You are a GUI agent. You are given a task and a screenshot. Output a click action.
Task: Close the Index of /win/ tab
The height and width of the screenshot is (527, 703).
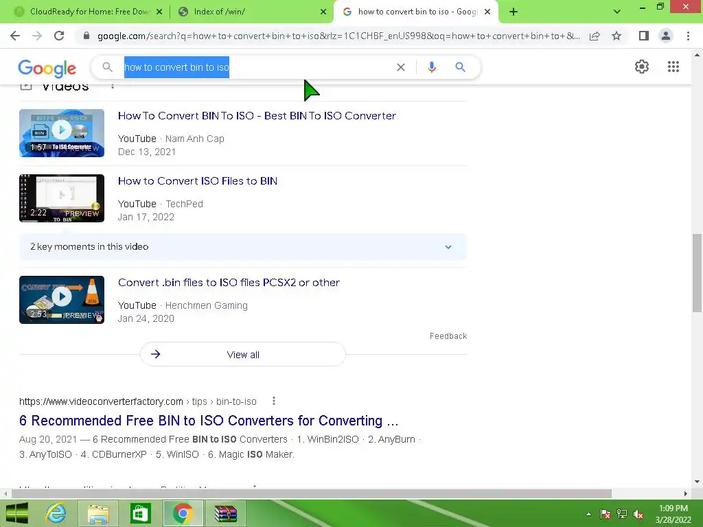pyautogui.click(x=323, y=12)
